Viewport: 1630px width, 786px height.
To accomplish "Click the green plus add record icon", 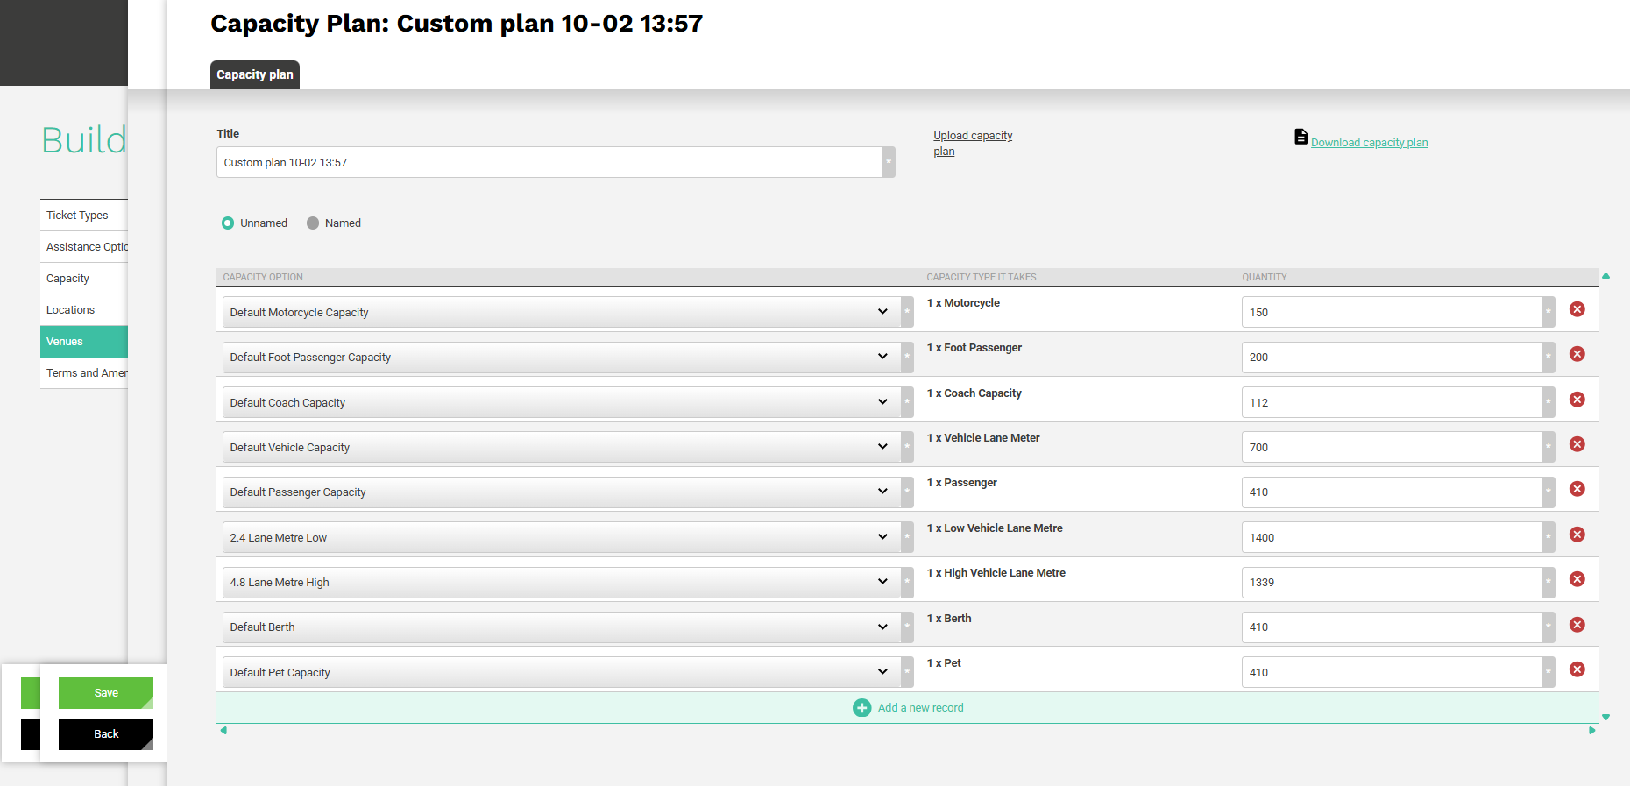I will point(861,708).
